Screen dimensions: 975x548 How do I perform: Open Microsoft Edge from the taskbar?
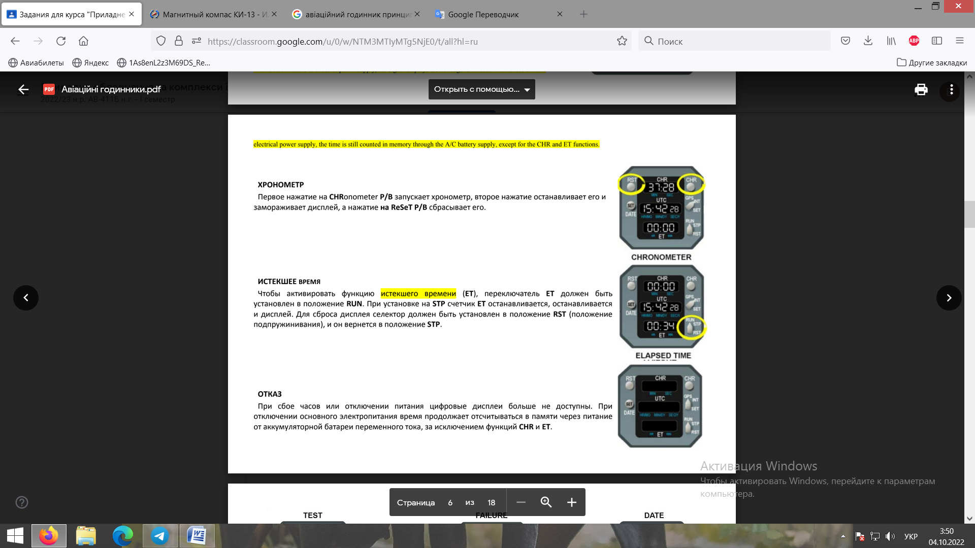coord(123,536)
